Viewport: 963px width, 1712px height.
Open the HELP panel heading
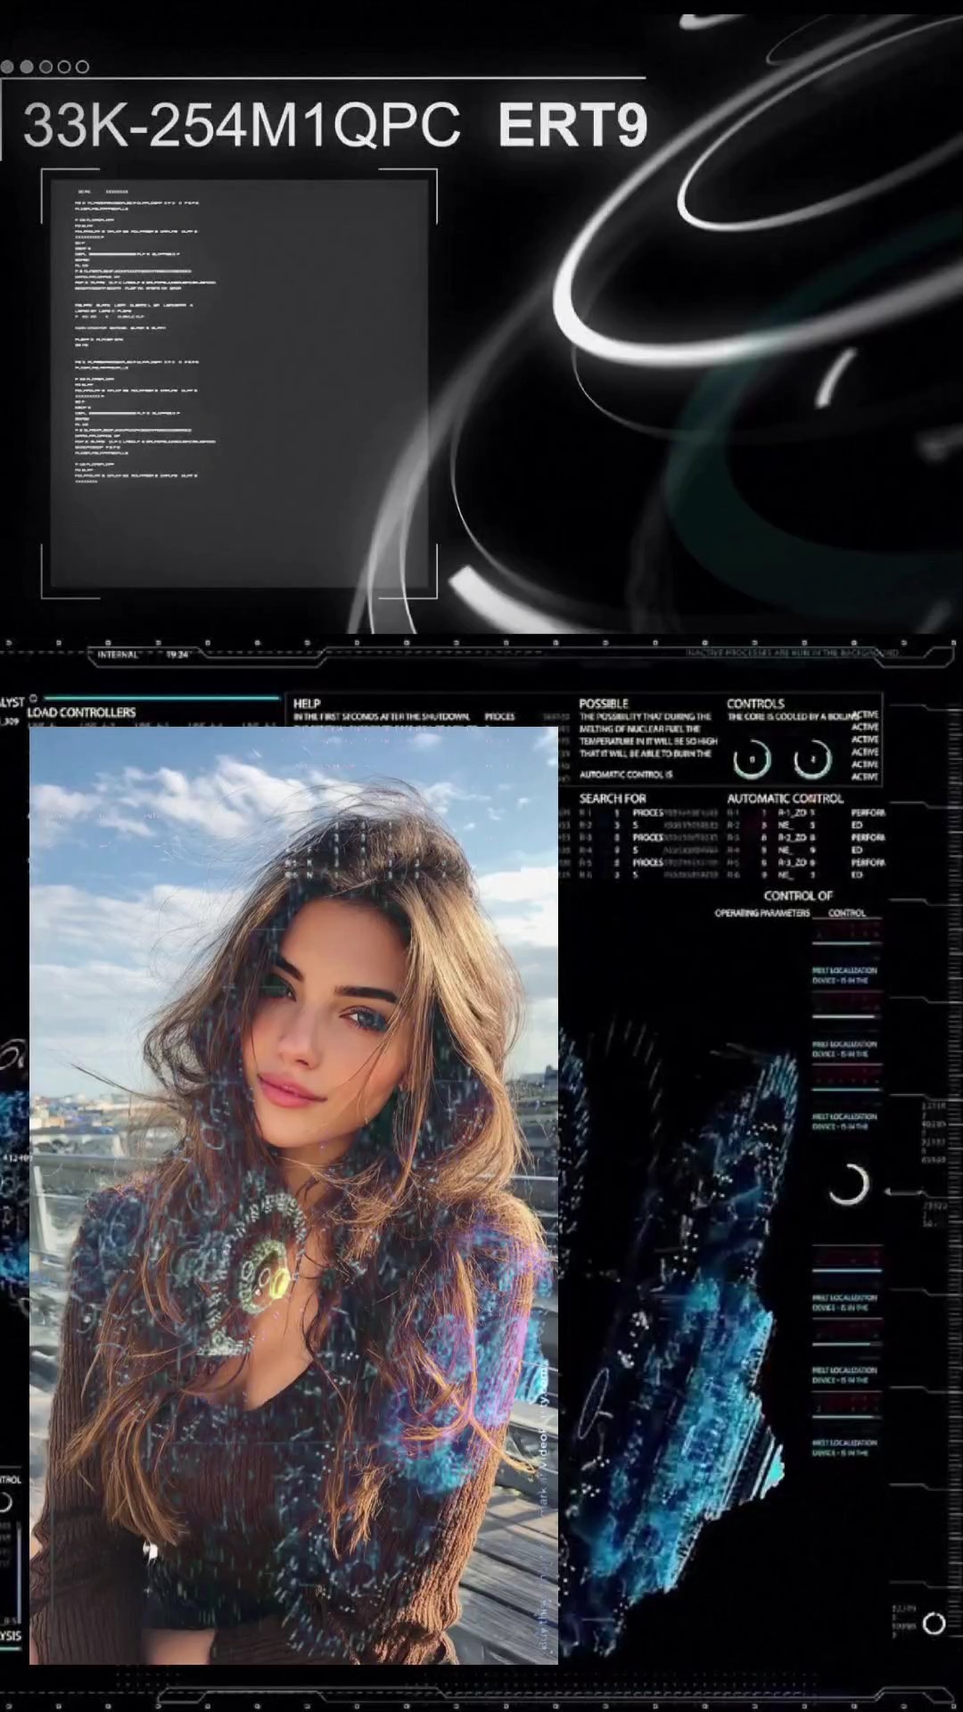[x=307, y=704]
